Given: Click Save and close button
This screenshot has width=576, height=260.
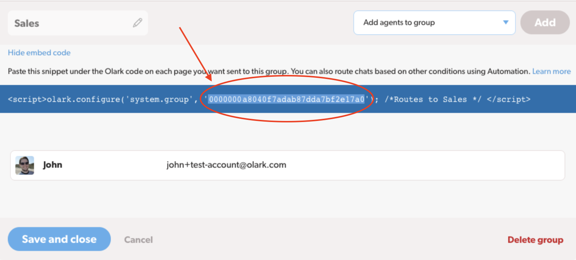Looking at the screenshot, I should pyautogui.click(x=59, y=239).
